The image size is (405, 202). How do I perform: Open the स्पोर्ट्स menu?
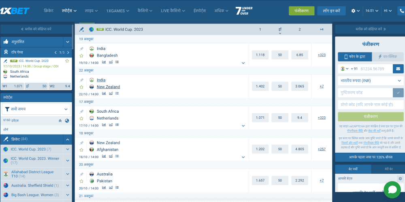click(x=69, y=11)
